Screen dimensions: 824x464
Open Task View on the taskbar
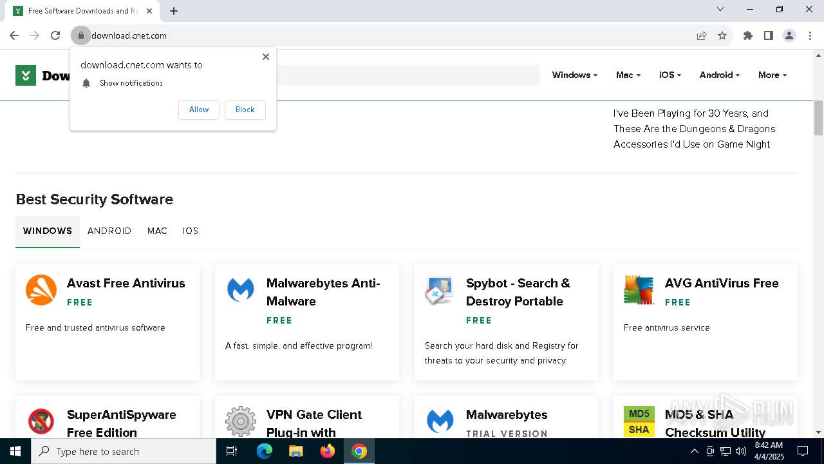[232, 451]
